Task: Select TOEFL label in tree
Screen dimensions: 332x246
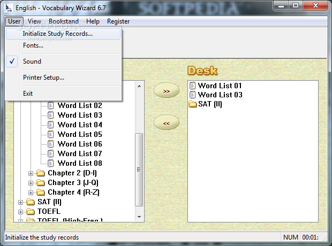Action: click(x=49, y=212)
